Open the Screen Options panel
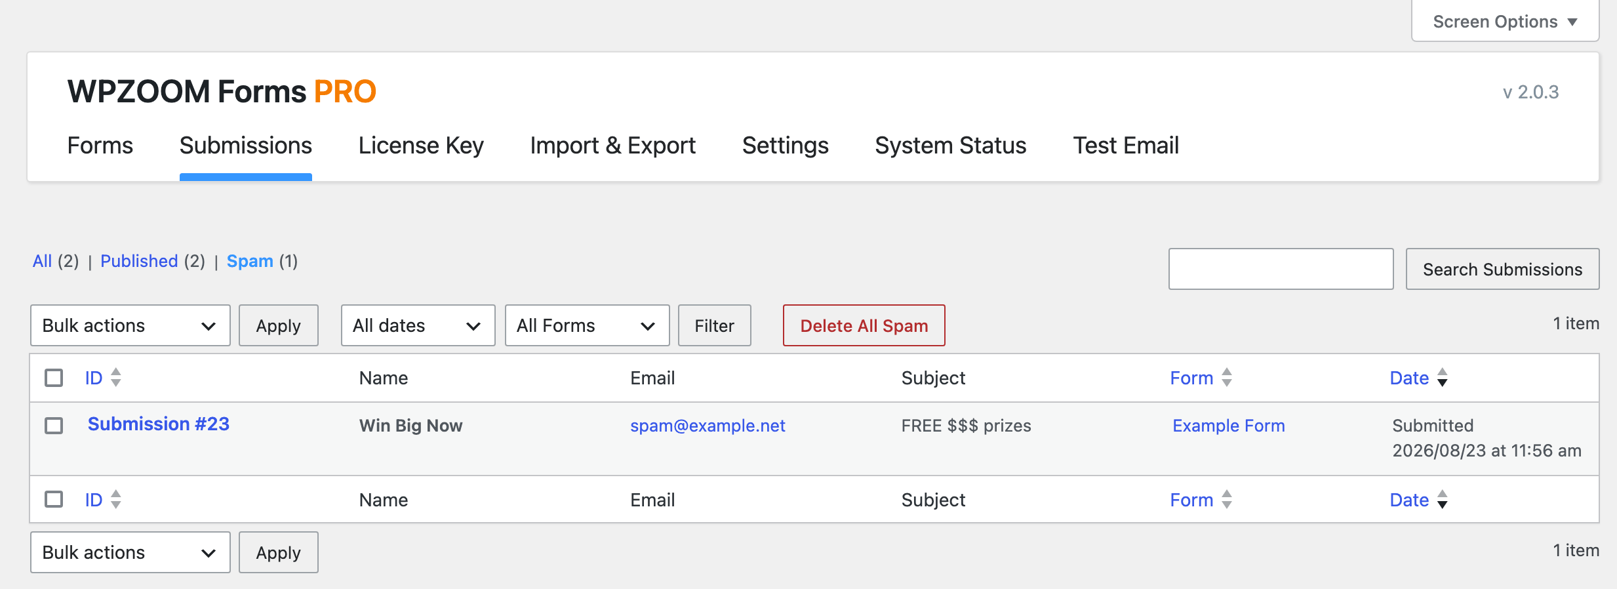Screen dimensions: 1617x589 point(1505,22)
